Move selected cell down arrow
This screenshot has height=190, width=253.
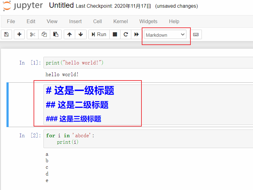pos(81,35)
